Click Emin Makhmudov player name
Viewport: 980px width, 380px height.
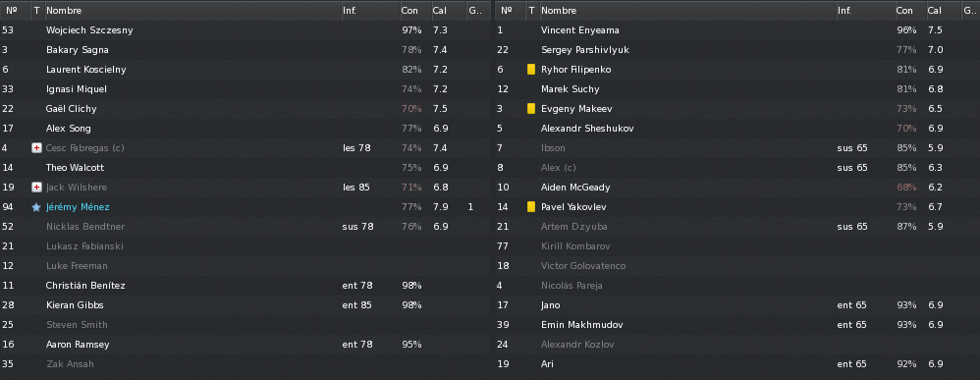point(582,325)
